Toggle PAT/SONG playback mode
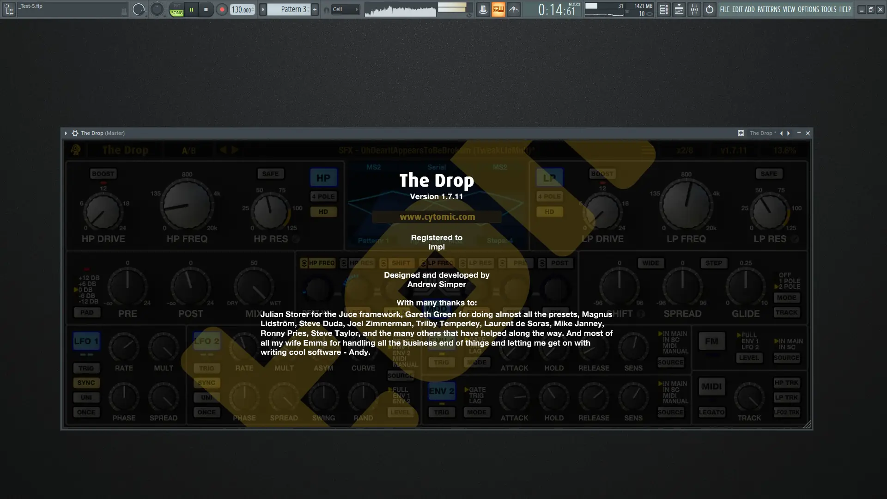The image size is (887, 499). pyautogui.click(x=176, y=9)
